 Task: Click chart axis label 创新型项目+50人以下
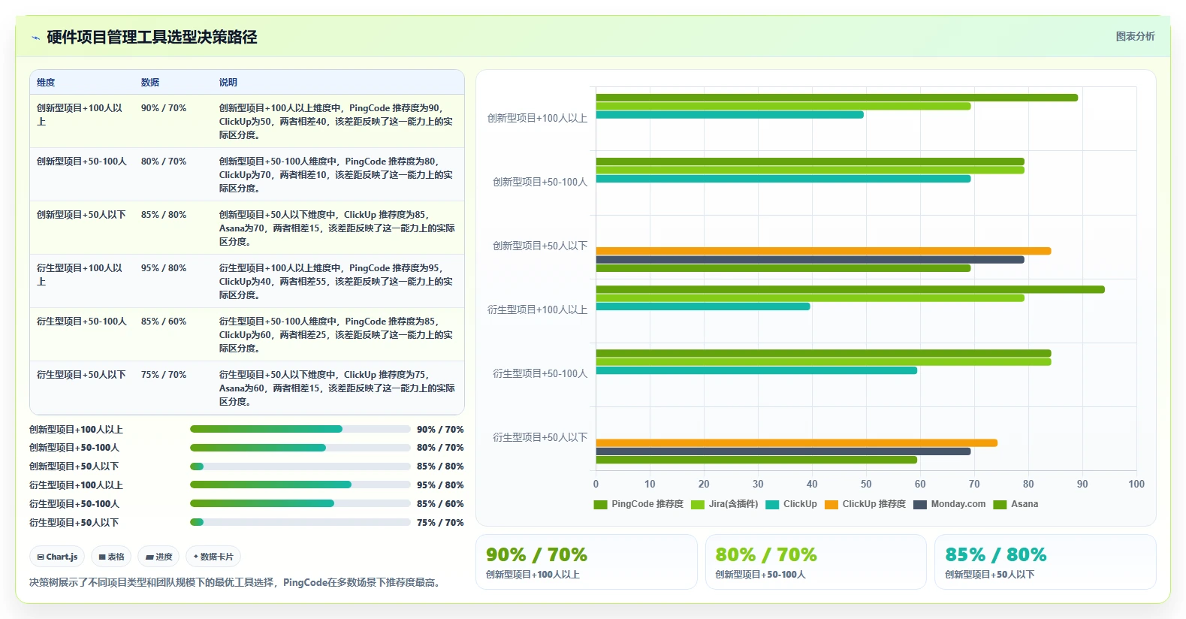pos(540,246)
